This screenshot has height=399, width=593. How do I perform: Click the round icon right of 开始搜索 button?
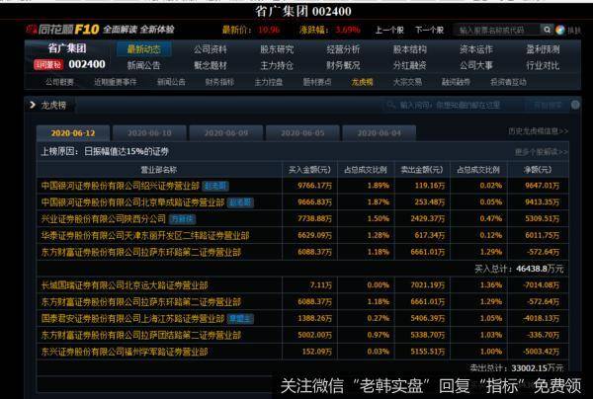(x=575, y=105)
